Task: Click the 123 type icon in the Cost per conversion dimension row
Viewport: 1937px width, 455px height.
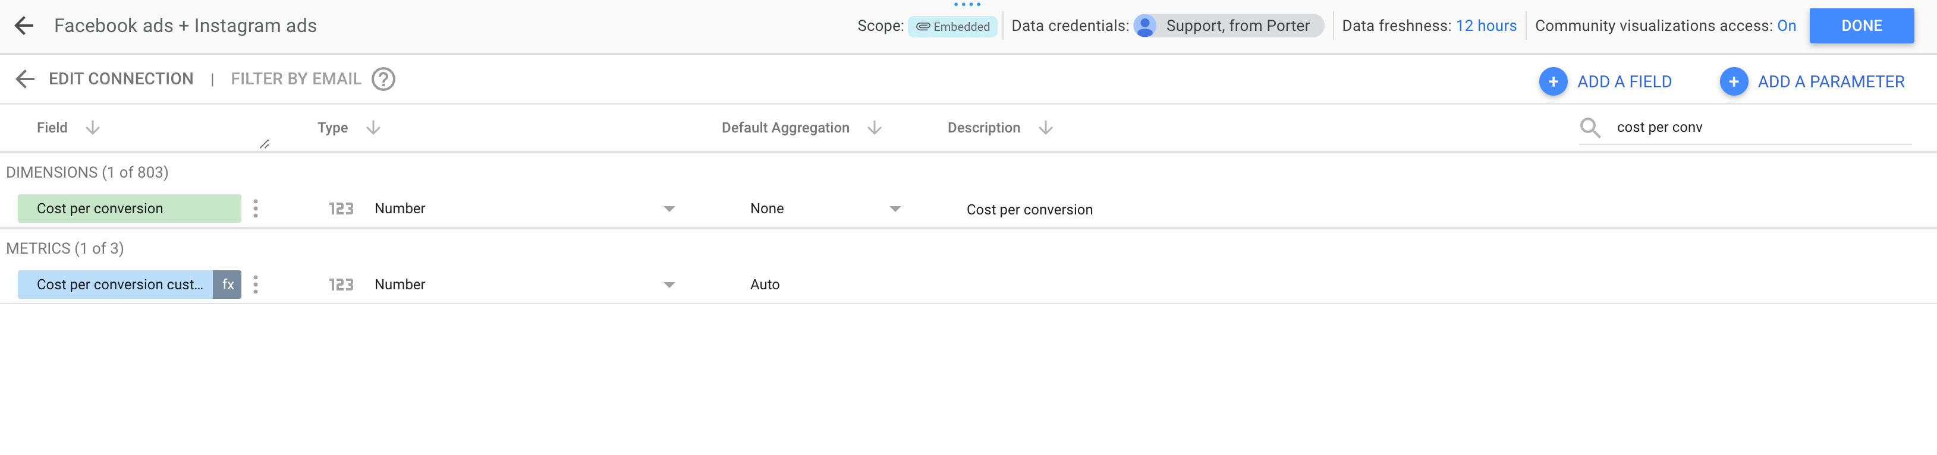Action: (x=341, y=208)
